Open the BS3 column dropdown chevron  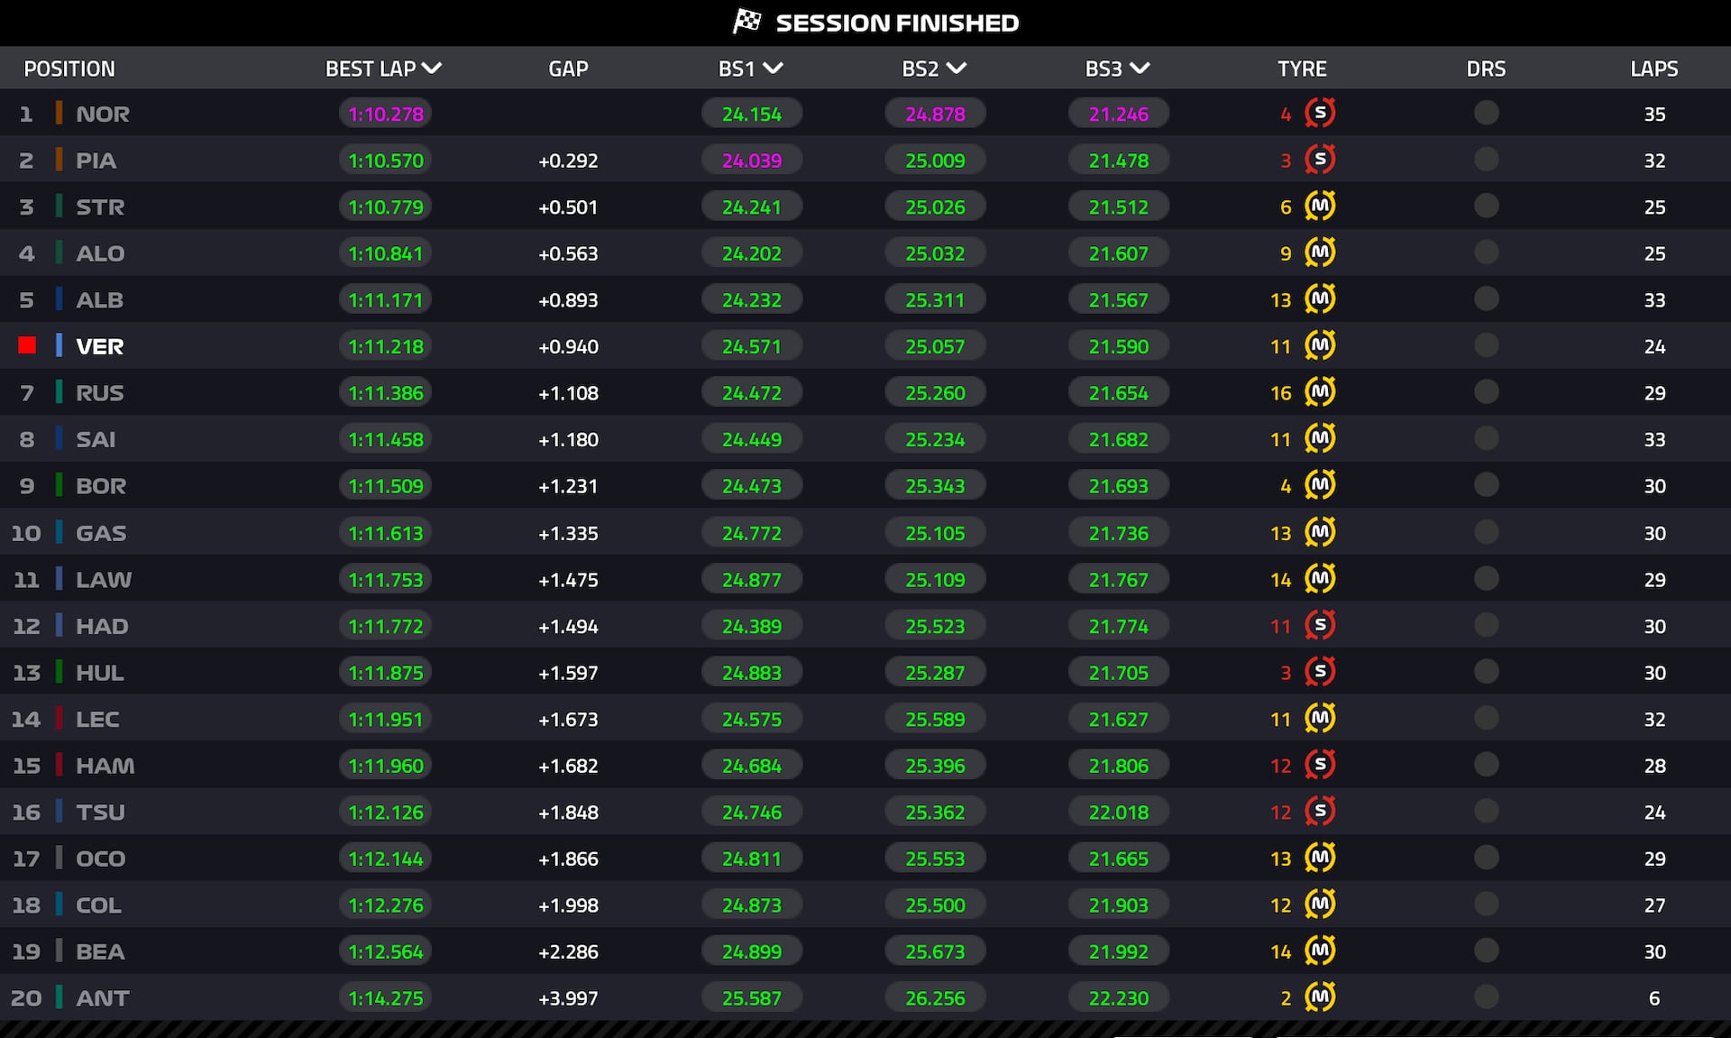click(x=1140, y=69)
